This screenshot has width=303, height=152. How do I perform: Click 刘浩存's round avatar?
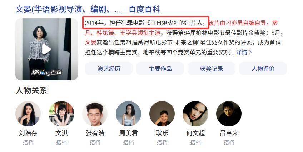28,114
